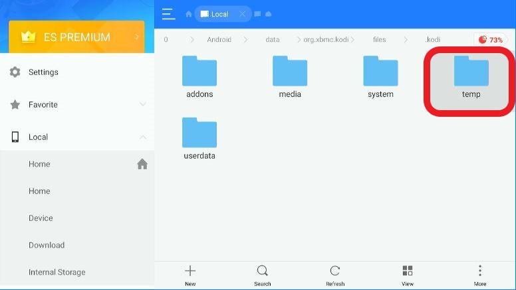Screen dimensions: 516x290
Task: Click the Local phone icon
Action: click(x=15, y=137)
